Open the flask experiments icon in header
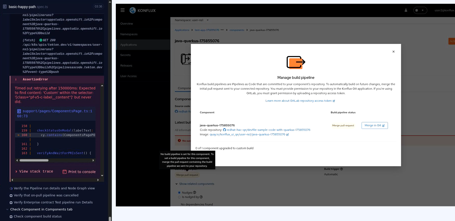455x221 pixels. click(406, 10)
